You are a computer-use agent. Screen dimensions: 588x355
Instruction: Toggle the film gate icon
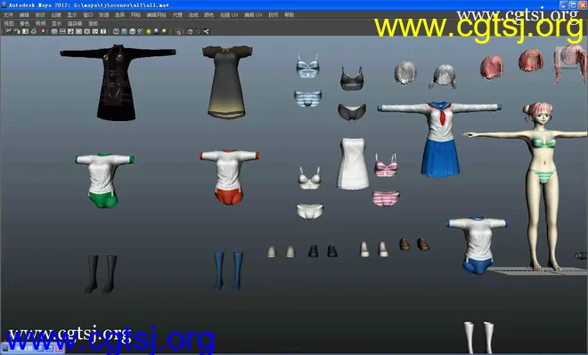[x=62, y=31]
